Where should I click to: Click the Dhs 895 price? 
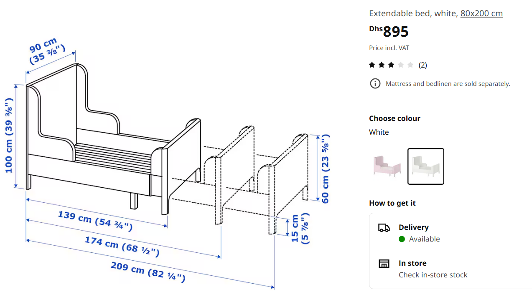pos(389,31)
